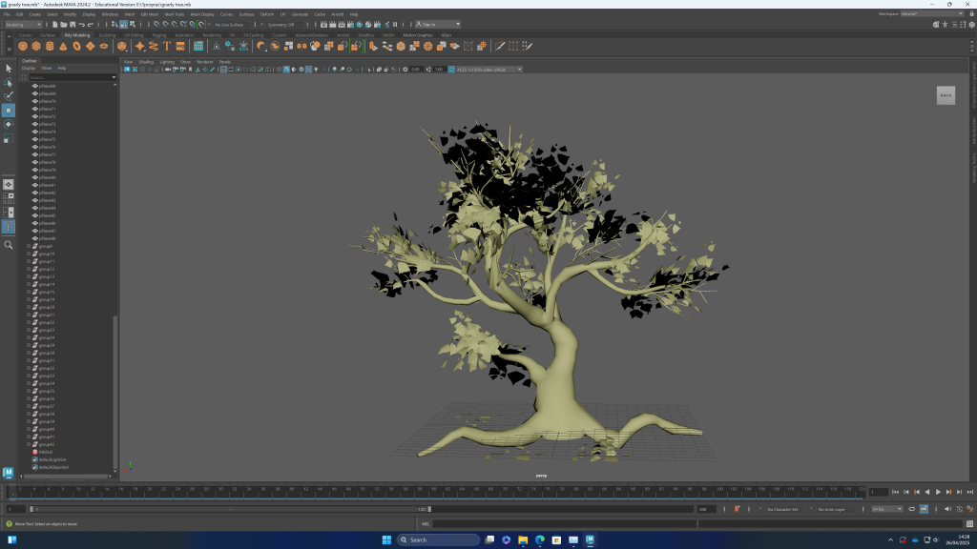Image resolution: width=977 pixels, height=549 pixels.
Task: Click the time range slider bar
Action: [229, 509]
